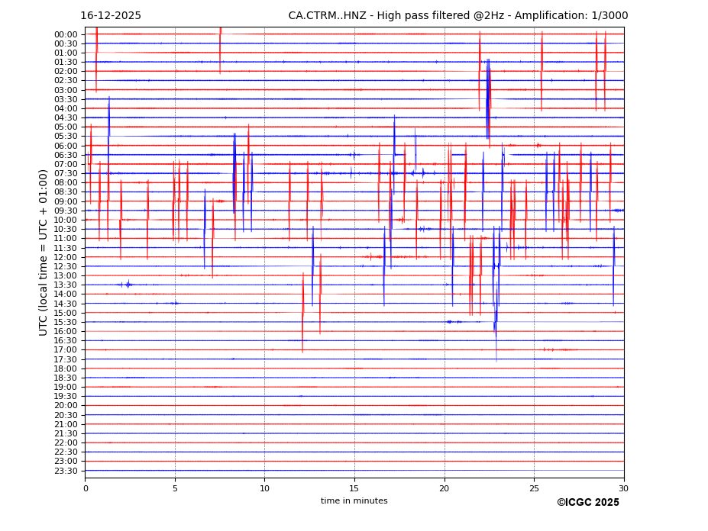
Task: Click the 09:30 time row label
Action: (65, 211)
